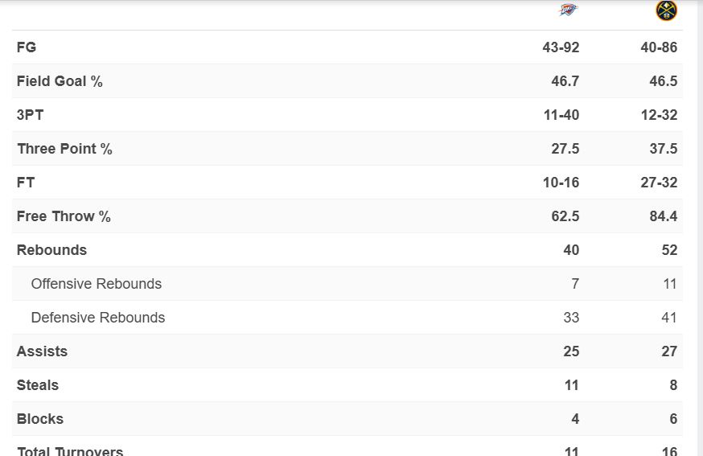Select the Total Turnovers label

[70, 451]
